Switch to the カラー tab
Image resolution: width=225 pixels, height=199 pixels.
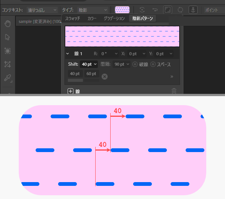point(92,18)
